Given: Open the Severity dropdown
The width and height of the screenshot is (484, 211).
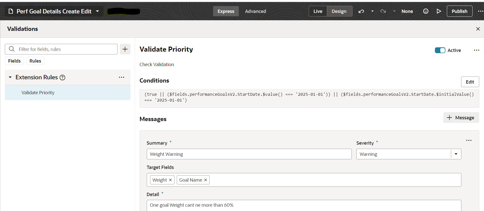Looking at the screenshot, I should 456,154.
